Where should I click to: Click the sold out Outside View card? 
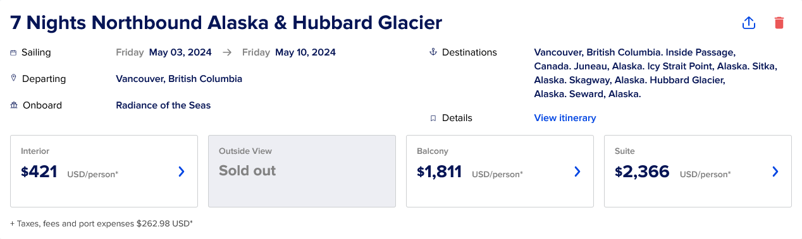click(x=302, y=171)
